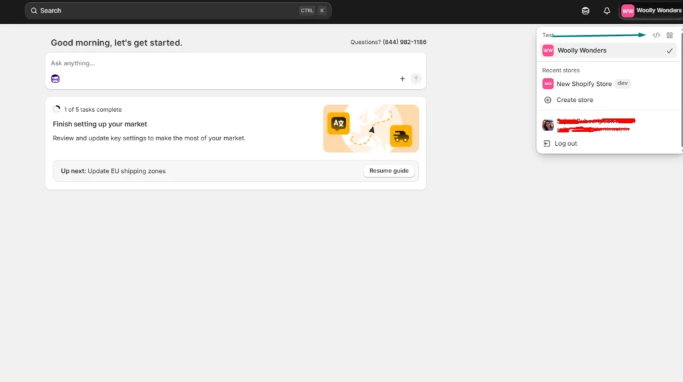The width and height of the screenshot is (683, 382).
Task: Click the Sidekick avatar under Ask anything
Action: pos(55,79)
